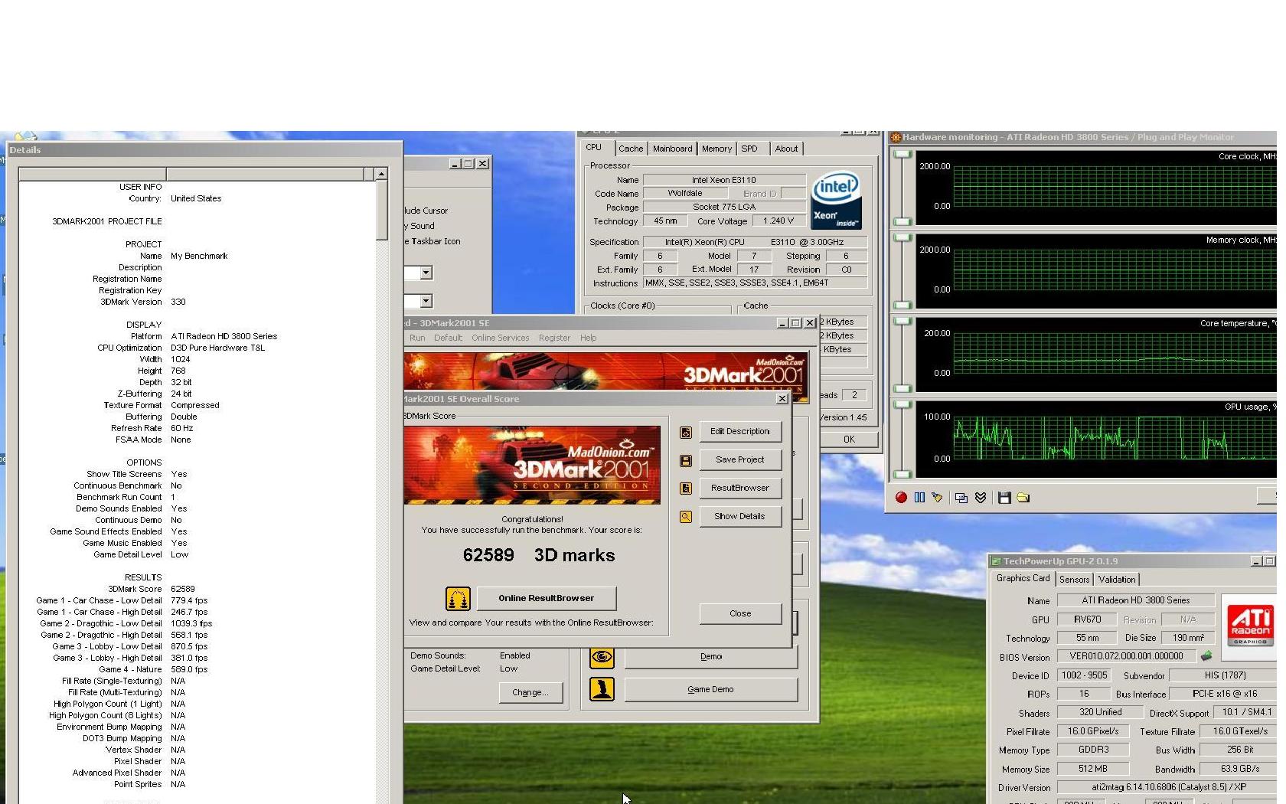Click the 3DMark2001 banner image in the score dialog
The image size is (1286, 804).
pos(532,465)
